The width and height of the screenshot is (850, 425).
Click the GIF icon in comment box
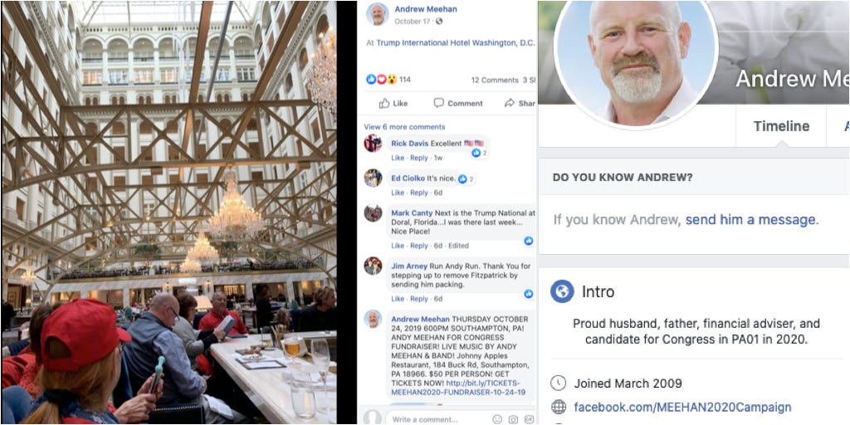point(529,419)
